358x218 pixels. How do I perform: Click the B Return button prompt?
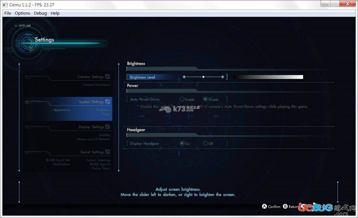(x=291, y=206)
